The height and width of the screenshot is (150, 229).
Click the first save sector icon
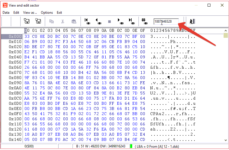click(x=27, y=21)
